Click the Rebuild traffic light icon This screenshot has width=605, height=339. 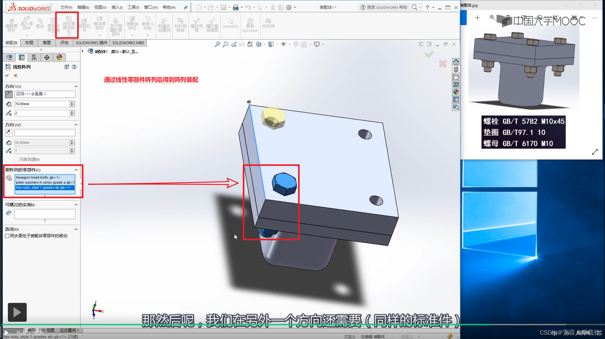(272, 8)
